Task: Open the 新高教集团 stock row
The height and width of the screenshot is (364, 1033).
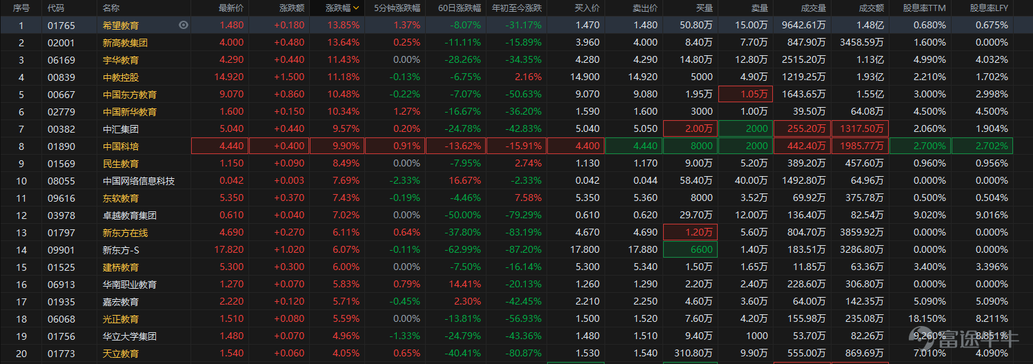Action: coord(125,43)
